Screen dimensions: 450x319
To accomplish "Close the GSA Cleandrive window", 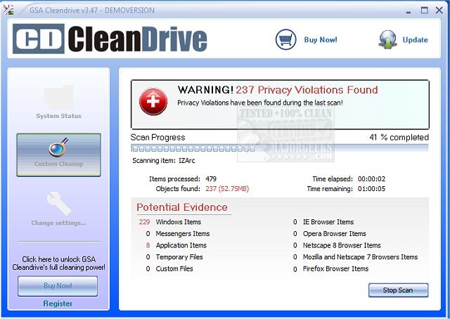I will 439,11.
